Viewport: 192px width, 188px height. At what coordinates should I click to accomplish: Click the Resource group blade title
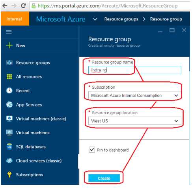(110, 39)
